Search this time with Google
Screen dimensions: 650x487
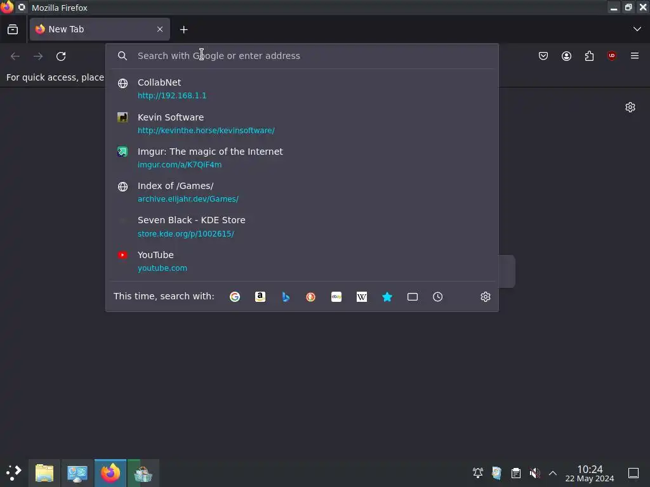235,297
